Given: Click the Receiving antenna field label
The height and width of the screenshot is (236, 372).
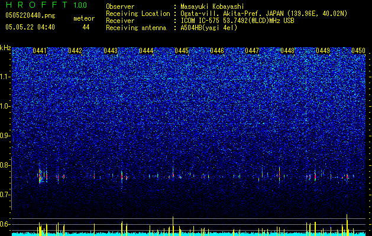Looking at the screenshot, I should click(136, 28).
